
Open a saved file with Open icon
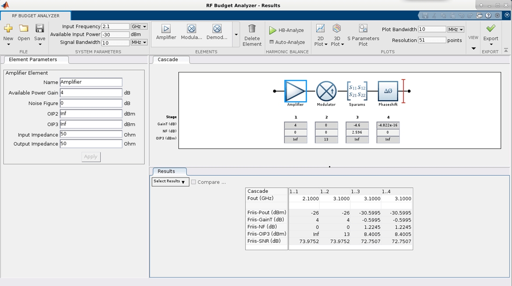pyautogui.click(x=24, y=29)
